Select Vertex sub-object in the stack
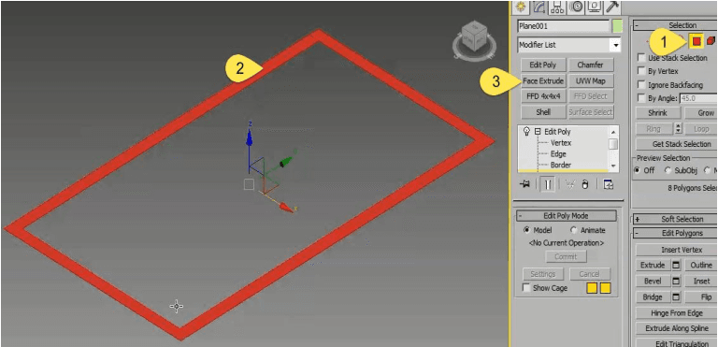The image size is (718, 347). (x=561, y=143)
